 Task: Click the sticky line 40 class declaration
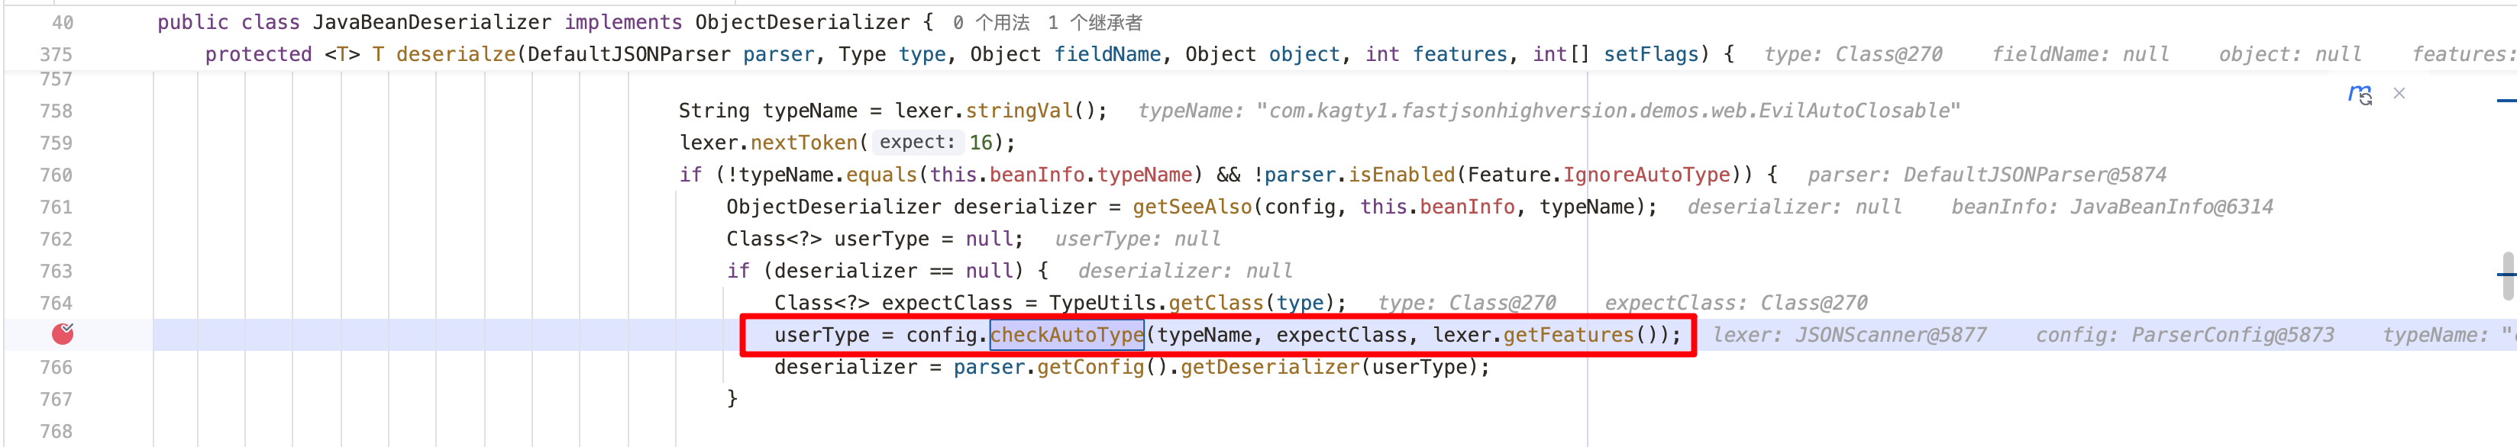(430, 22)
